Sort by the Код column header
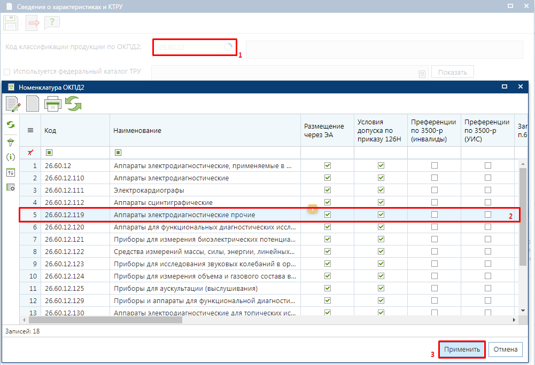 click(x=50, y=131)
